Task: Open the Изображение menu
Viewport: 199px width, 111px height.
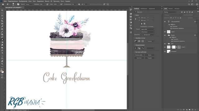Action: 23,1
